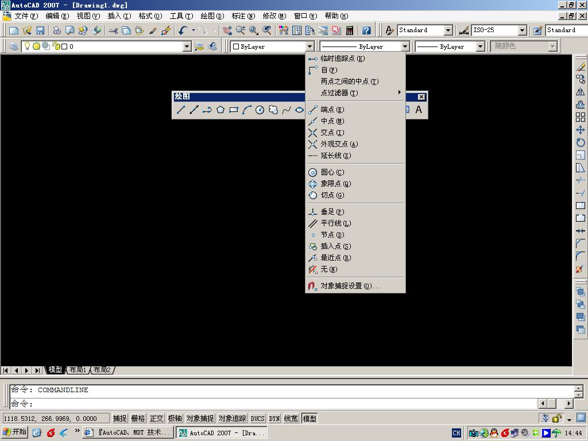Expand the 随颜色 plot style dropdown
Image resolution: width=588 pixels, height=441 pixels.
click(552, 47)
